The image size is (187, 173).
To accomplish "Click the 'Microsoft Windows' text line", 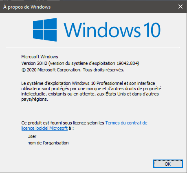I will (40, 57).
